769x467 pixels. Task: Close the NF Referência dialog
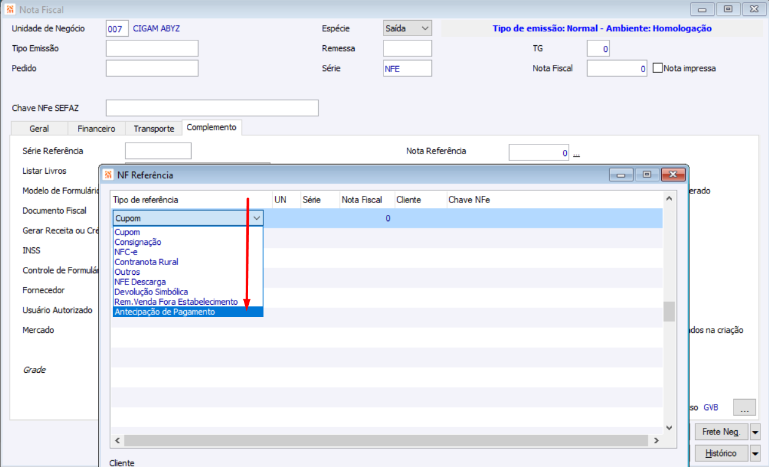click(x=673, y=175)
